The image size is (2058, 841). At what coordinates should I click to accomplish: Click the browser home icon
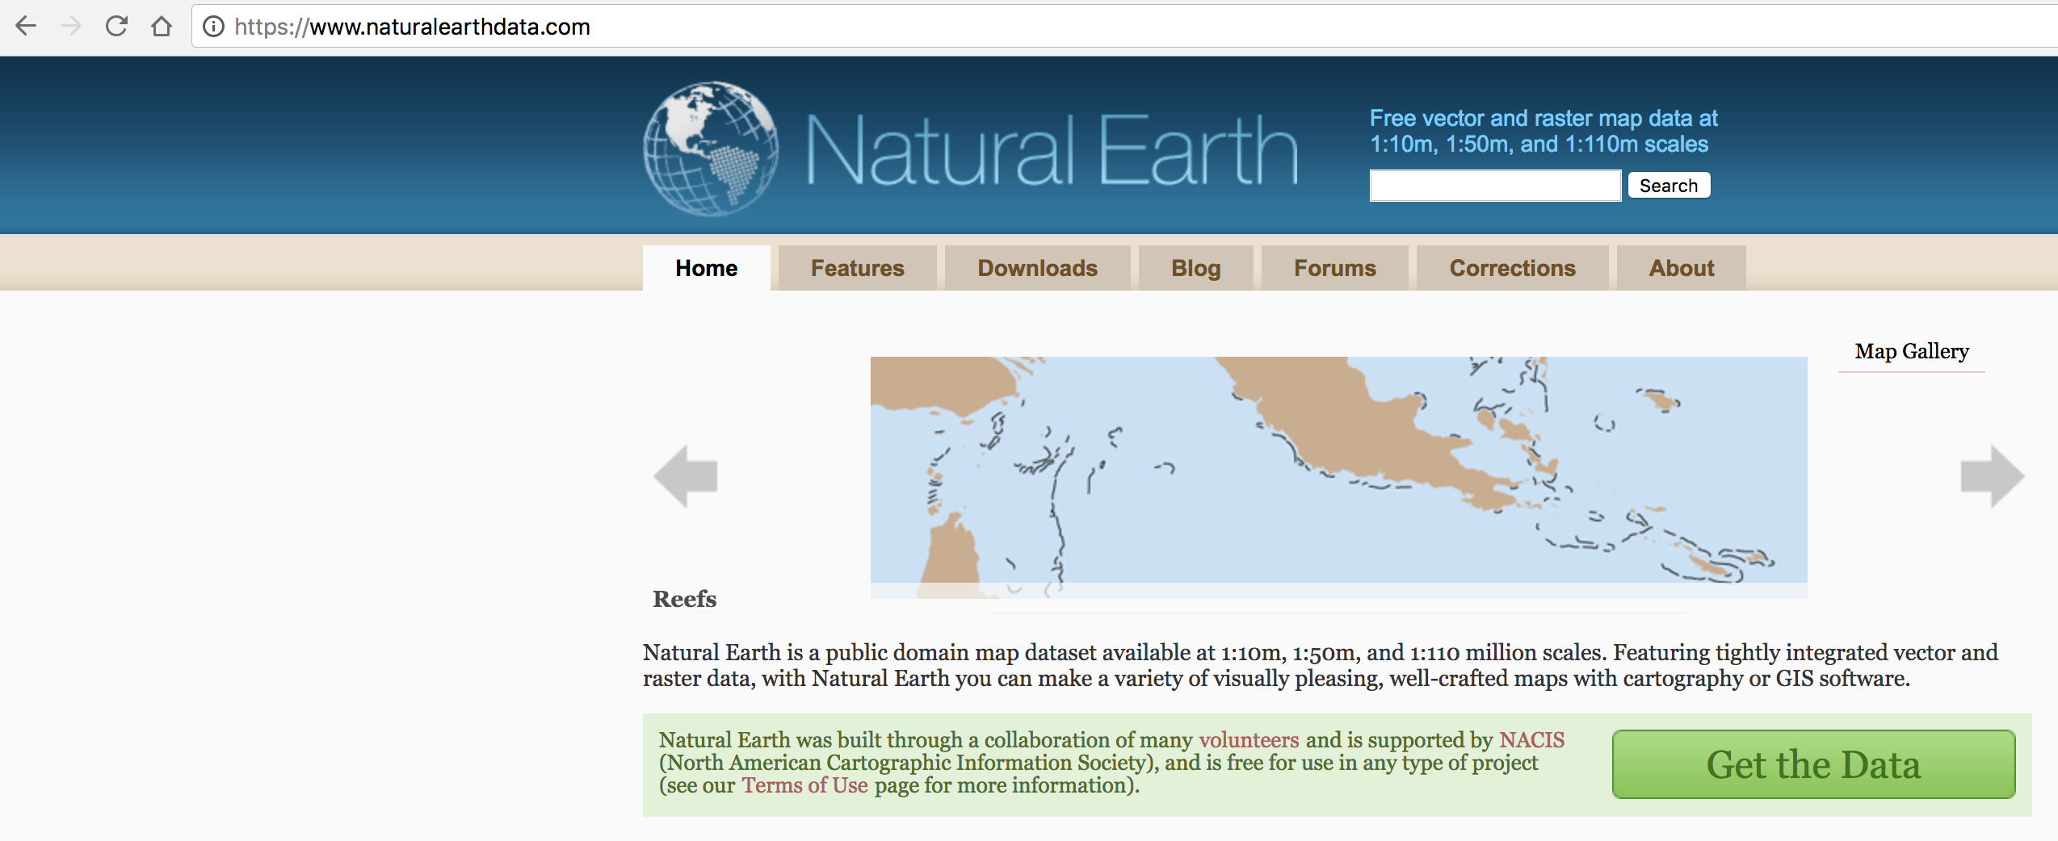click(x=161, y=27)
